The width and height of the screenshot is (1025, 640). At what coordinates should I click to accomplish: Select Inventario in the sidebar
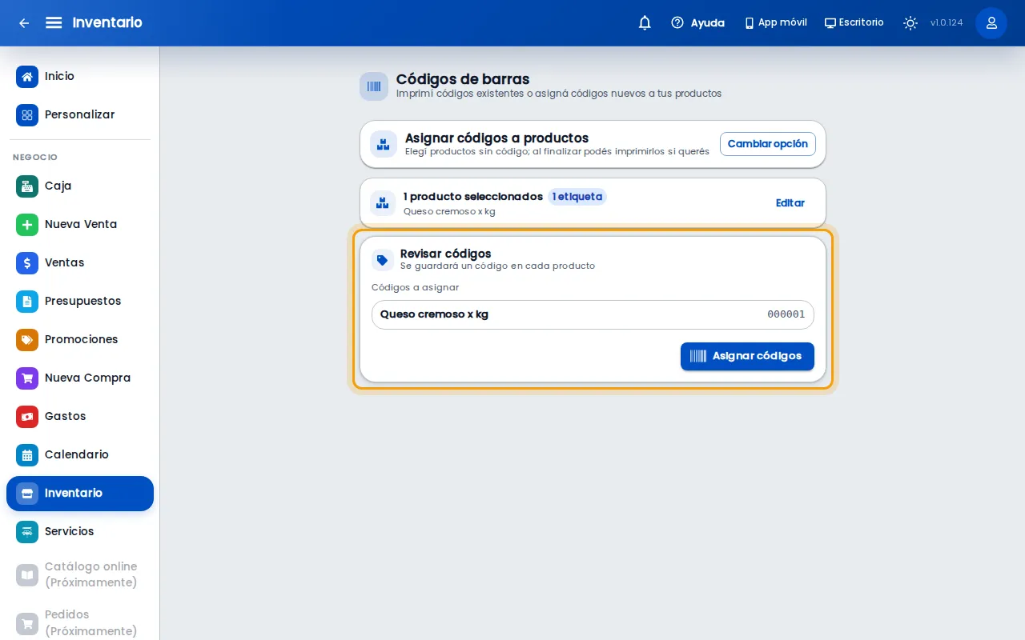[80, 494]
